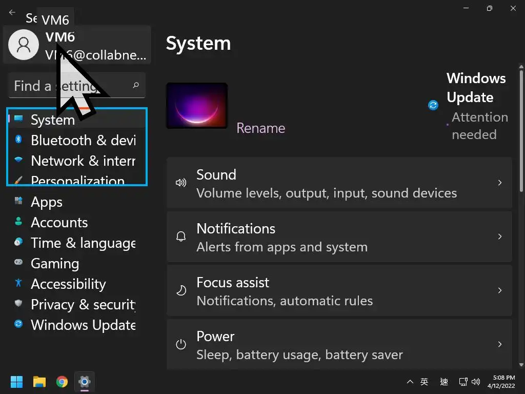Open File Explorer from taskbar
Viewport: 525px width, 394px height.
[39, 382]
